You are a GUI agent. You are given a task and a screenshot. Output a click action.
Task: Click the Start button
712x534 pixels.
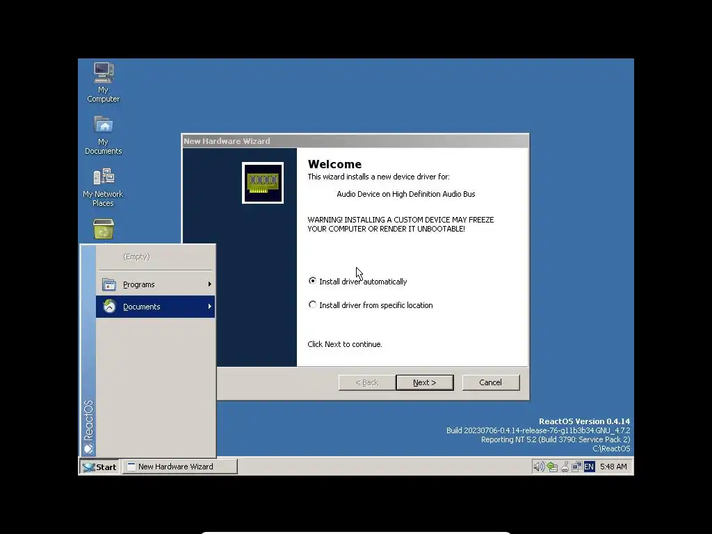[x=99, y=467]
